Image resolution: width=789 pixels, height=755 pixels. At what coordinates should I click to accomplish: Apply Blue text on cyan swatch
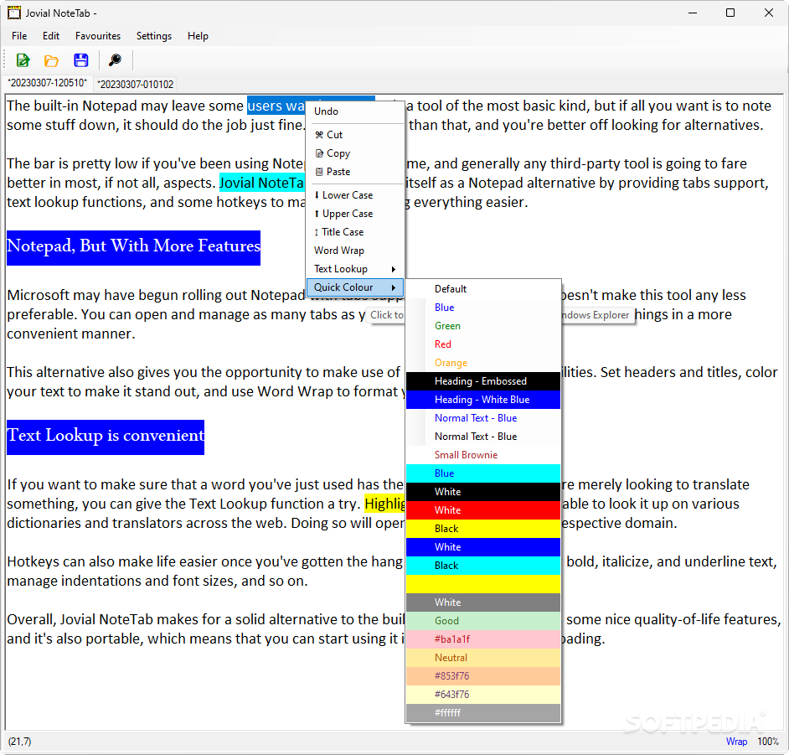pos(483,473)
